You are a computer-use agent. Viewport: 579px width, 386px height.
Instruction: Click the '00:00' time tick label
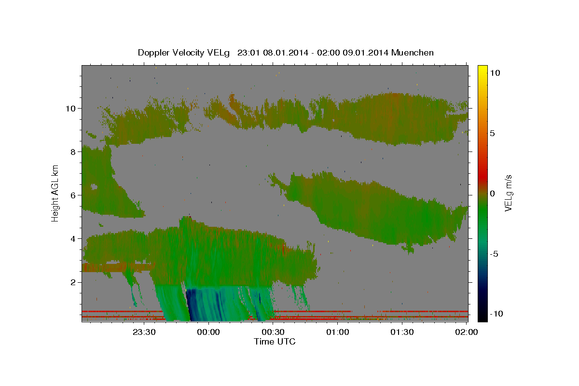click(x=208, y=332)
